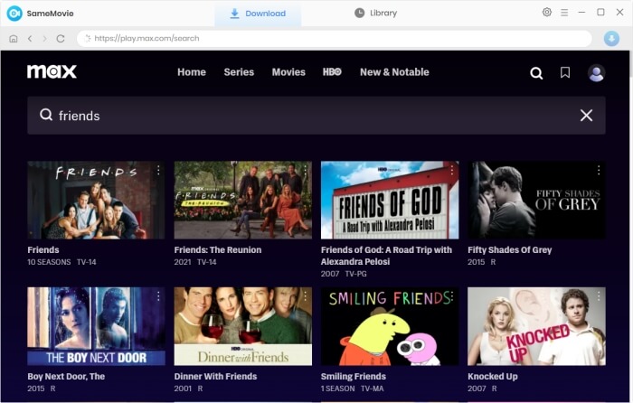Click the URL address field
The height and width of the screenshot is (403, 633).
[x=335, y=39]
